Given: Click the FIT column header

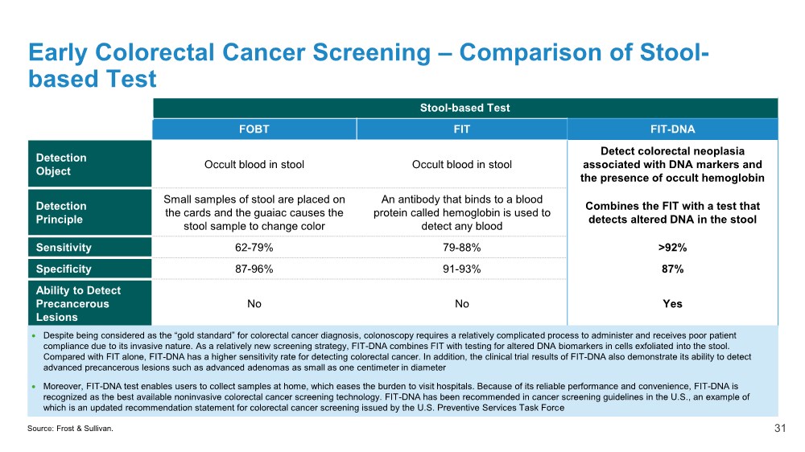Looking at the screenshot, I should [461, 129].
